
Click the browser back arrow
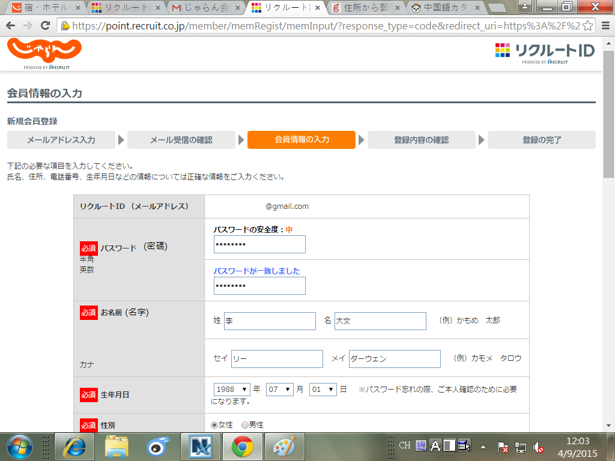(11, 26)
